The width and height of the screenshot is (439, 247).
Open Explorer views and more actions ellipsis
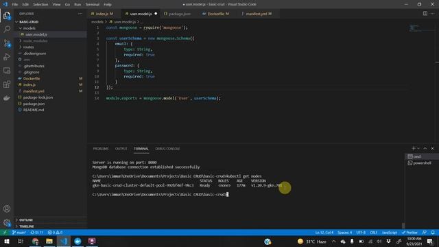(80, 14)
